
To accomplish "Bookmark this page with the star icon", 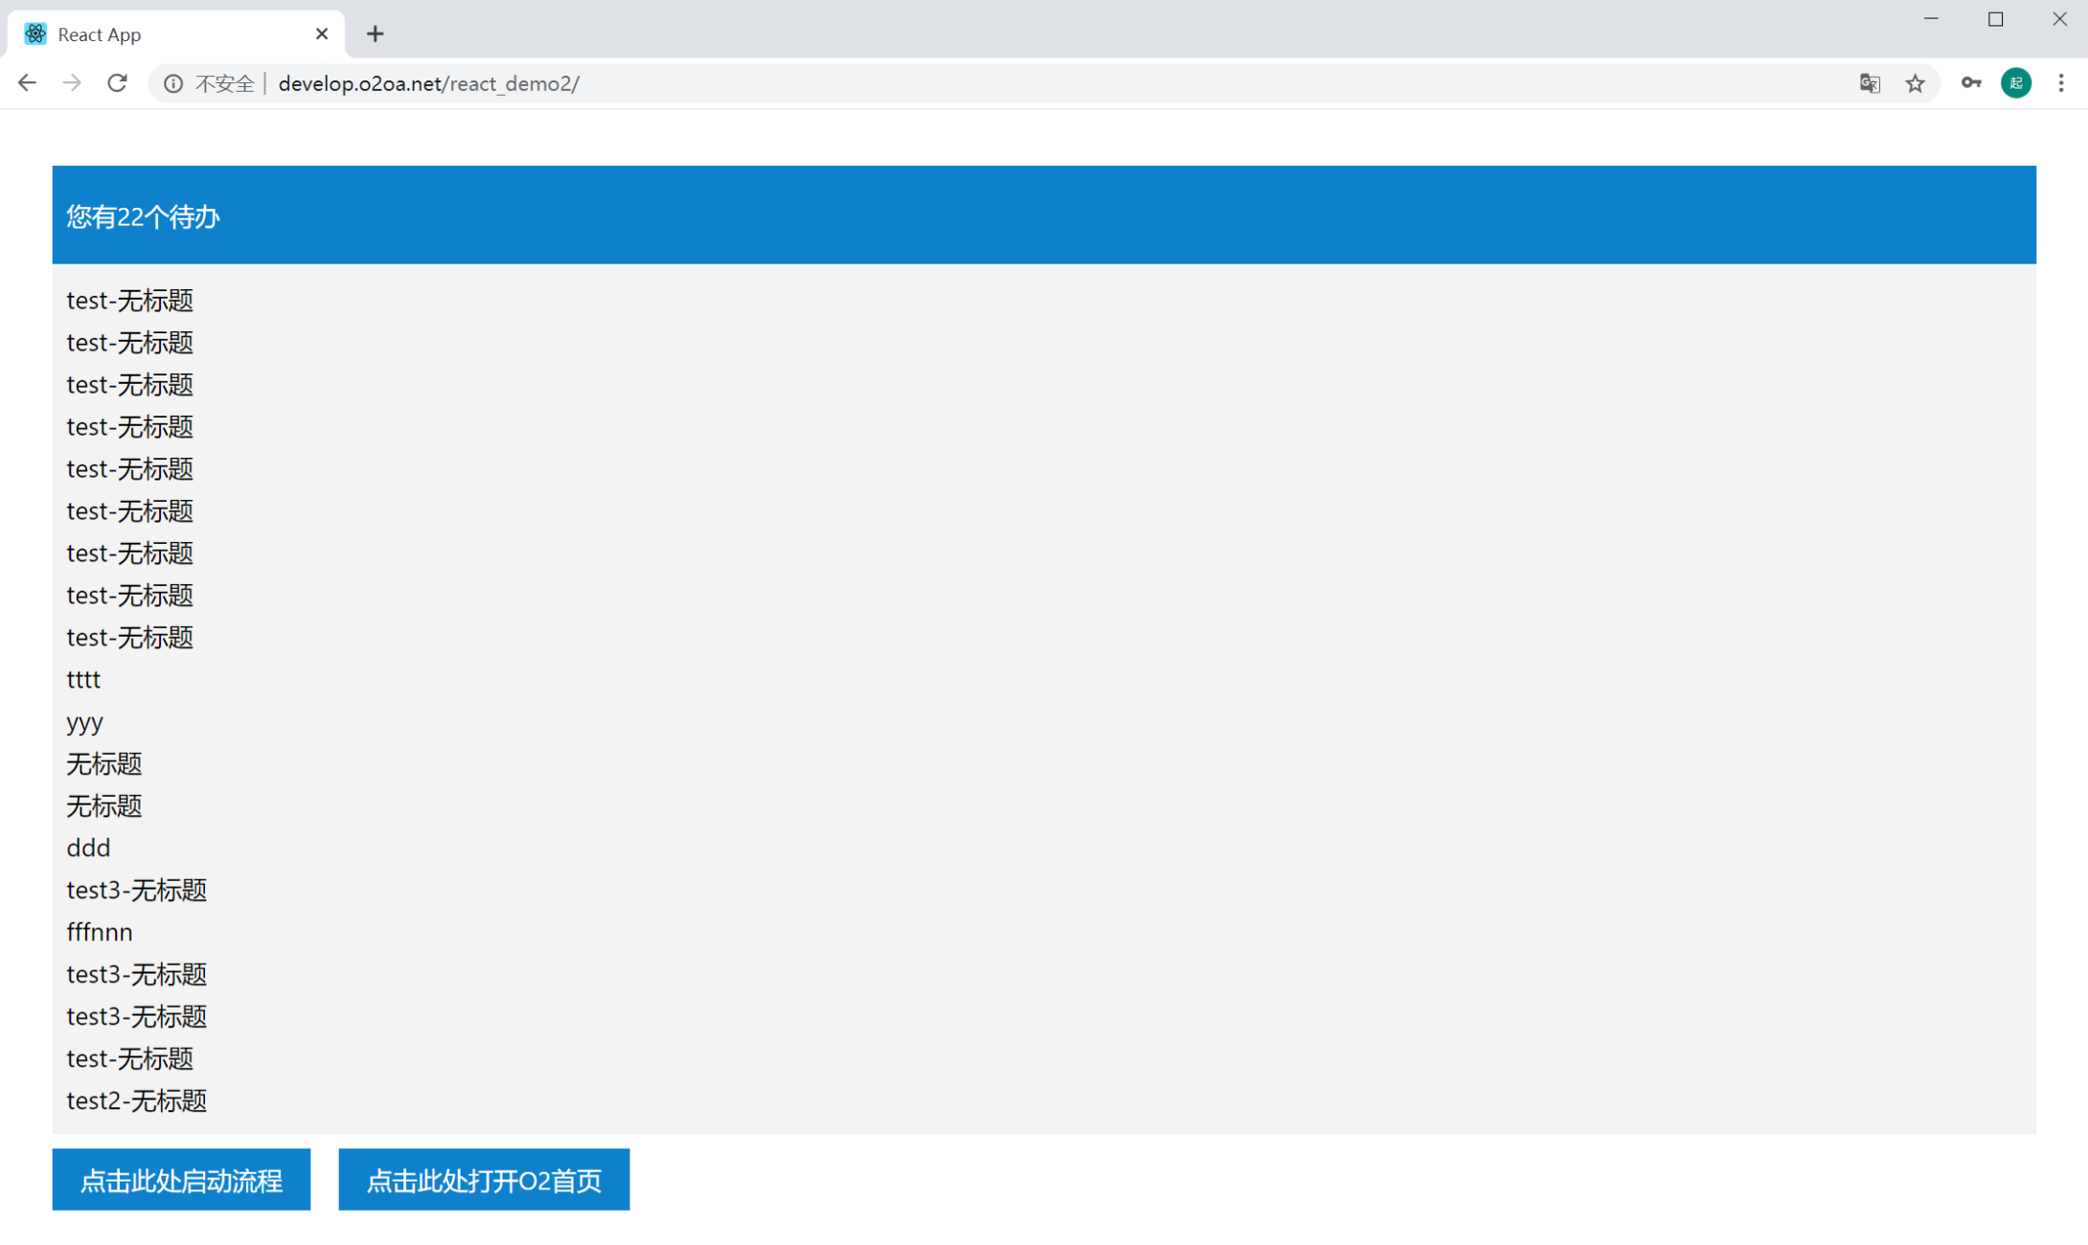I will pos(1915,83).
